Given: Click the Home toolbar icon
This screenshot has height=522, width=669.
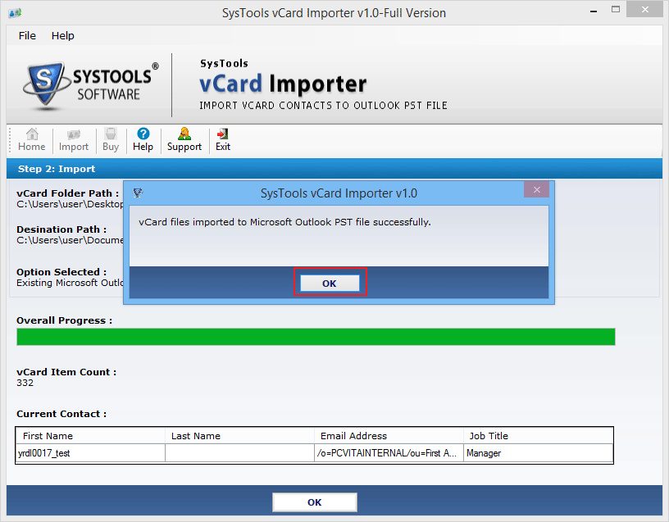Looking at the screenshot, I should 32,140.
